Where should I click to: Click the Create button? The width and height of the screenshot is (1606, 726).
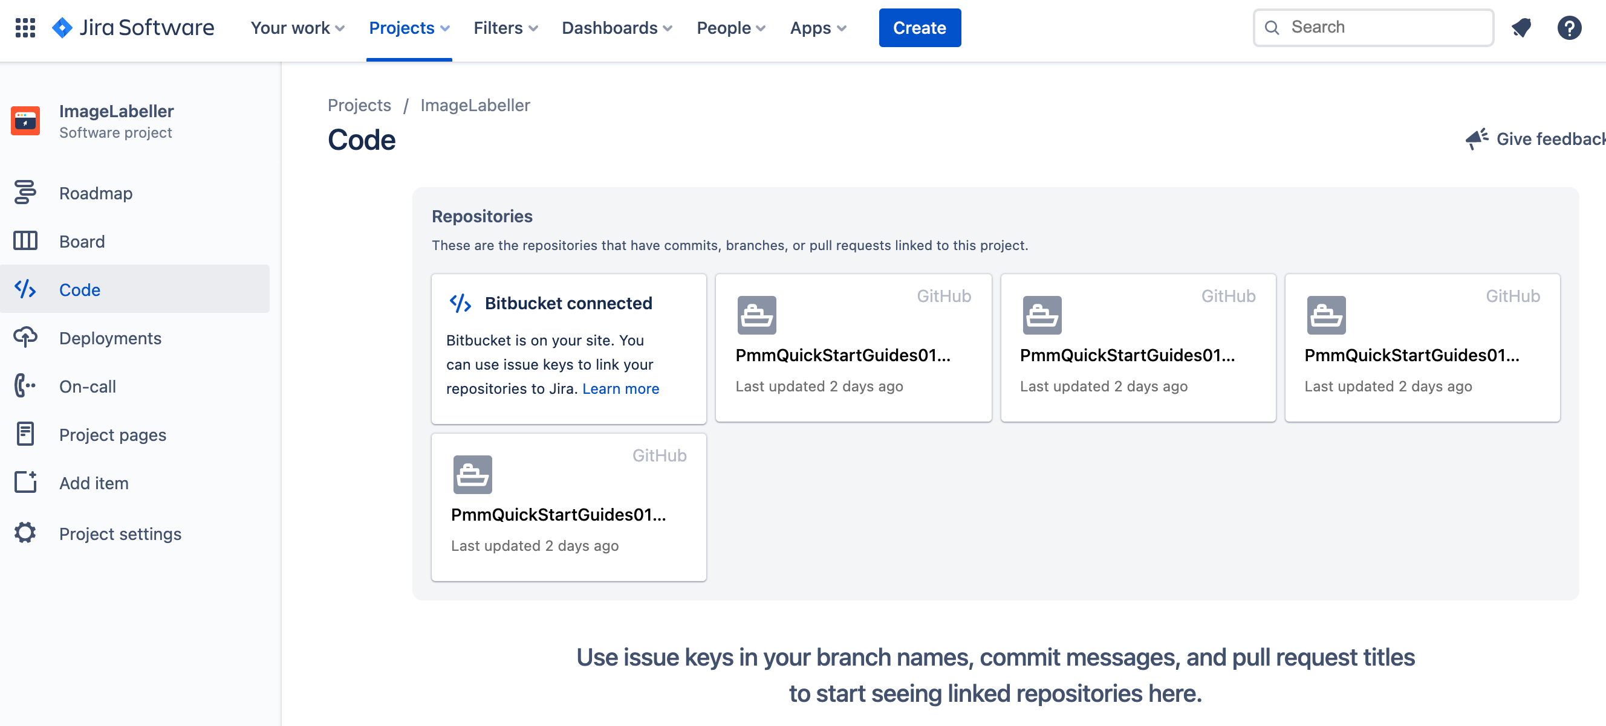(920, 28)
